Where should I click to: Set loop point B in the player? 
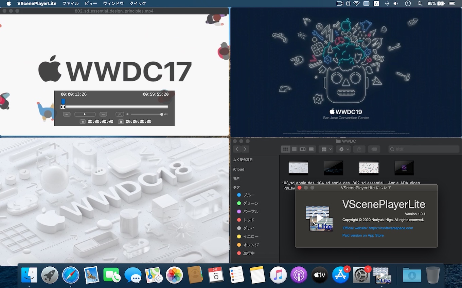[x=121, y=121]
